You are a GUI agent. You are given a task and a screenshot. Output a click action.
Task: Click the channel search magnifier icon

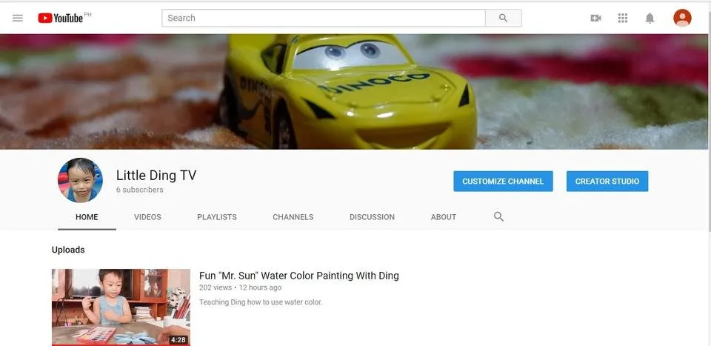pyautogui.click(x=498, y=216)
